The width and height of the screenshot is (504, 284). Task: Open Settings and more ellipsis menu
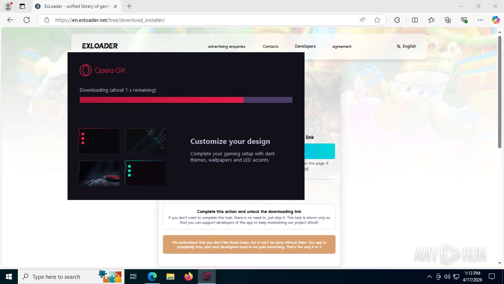coord(480,20)
